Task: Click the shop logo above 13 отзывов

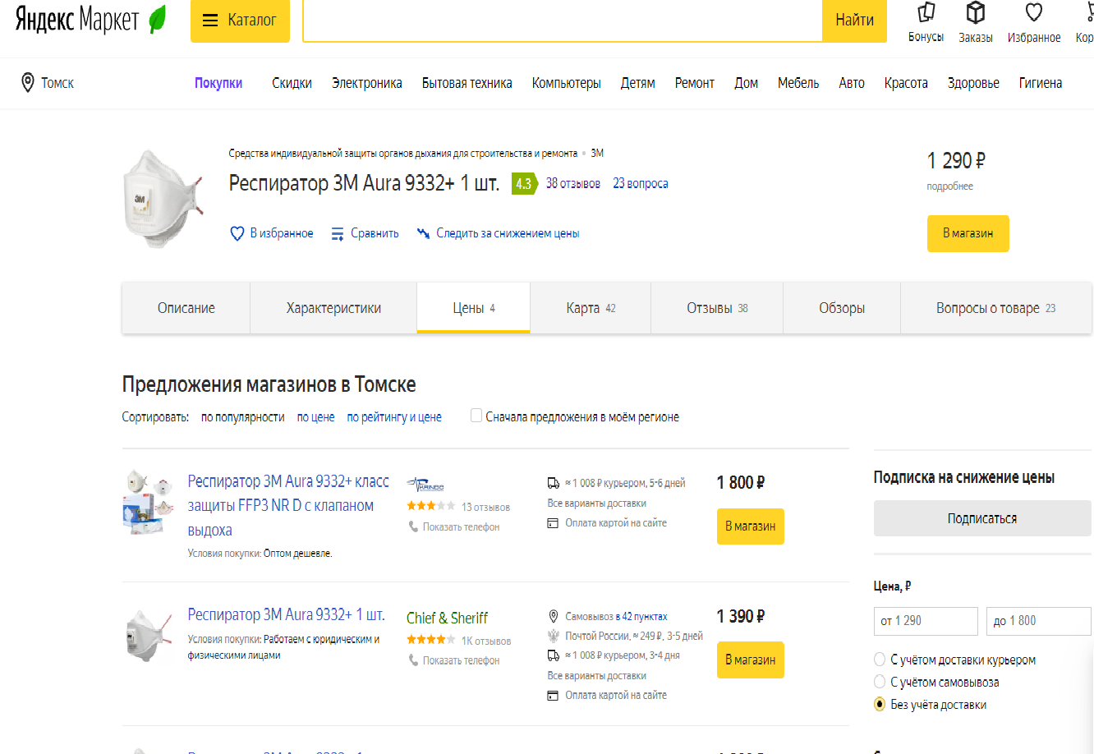Action: tap(425, 484)
